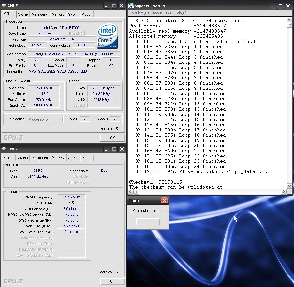Click the CPU-Z app icon in top window title bar
Image resolution: width=294 pixels, height=287 pixels.
coord(4,6)
